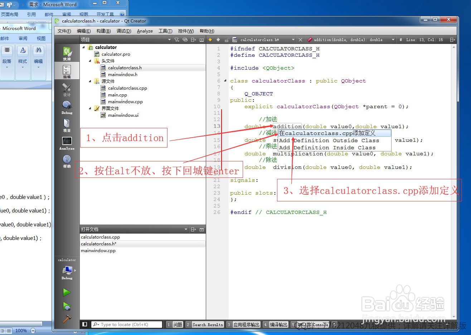Viewport: 471px width, 335px height.
Task: Choose Add Definition Outside Class
Action: point(334,140)
